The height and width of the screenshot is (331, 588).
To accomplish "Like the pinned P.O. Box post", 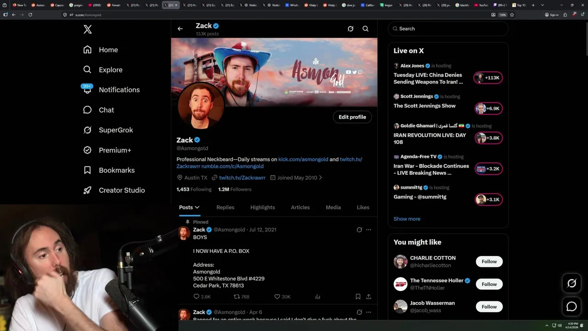I will click(282, 297).
